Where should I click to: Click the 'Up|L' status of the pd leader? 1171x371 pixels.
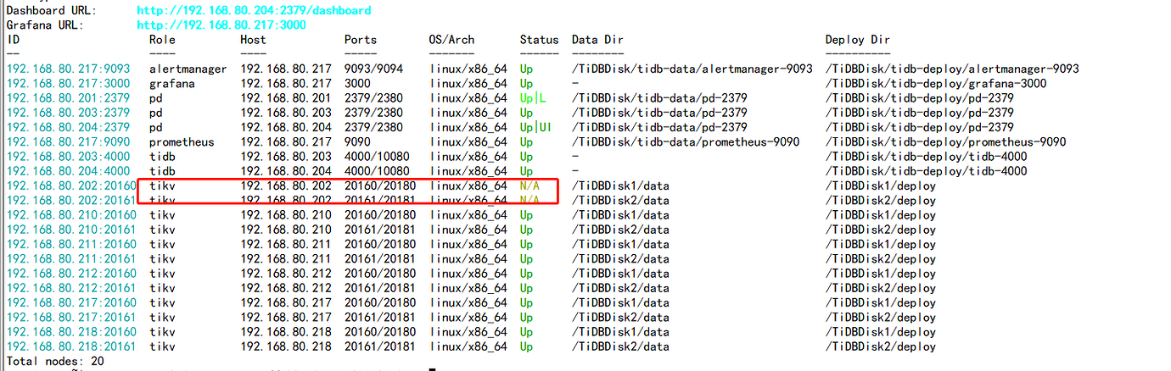click(534, 98)
